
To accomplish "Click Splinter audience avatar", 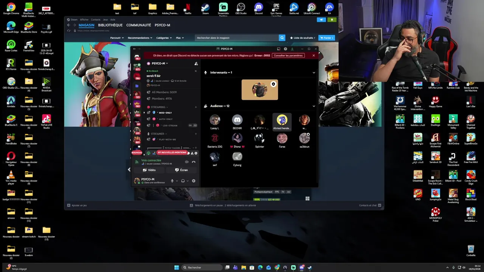I will coord(259,138).
